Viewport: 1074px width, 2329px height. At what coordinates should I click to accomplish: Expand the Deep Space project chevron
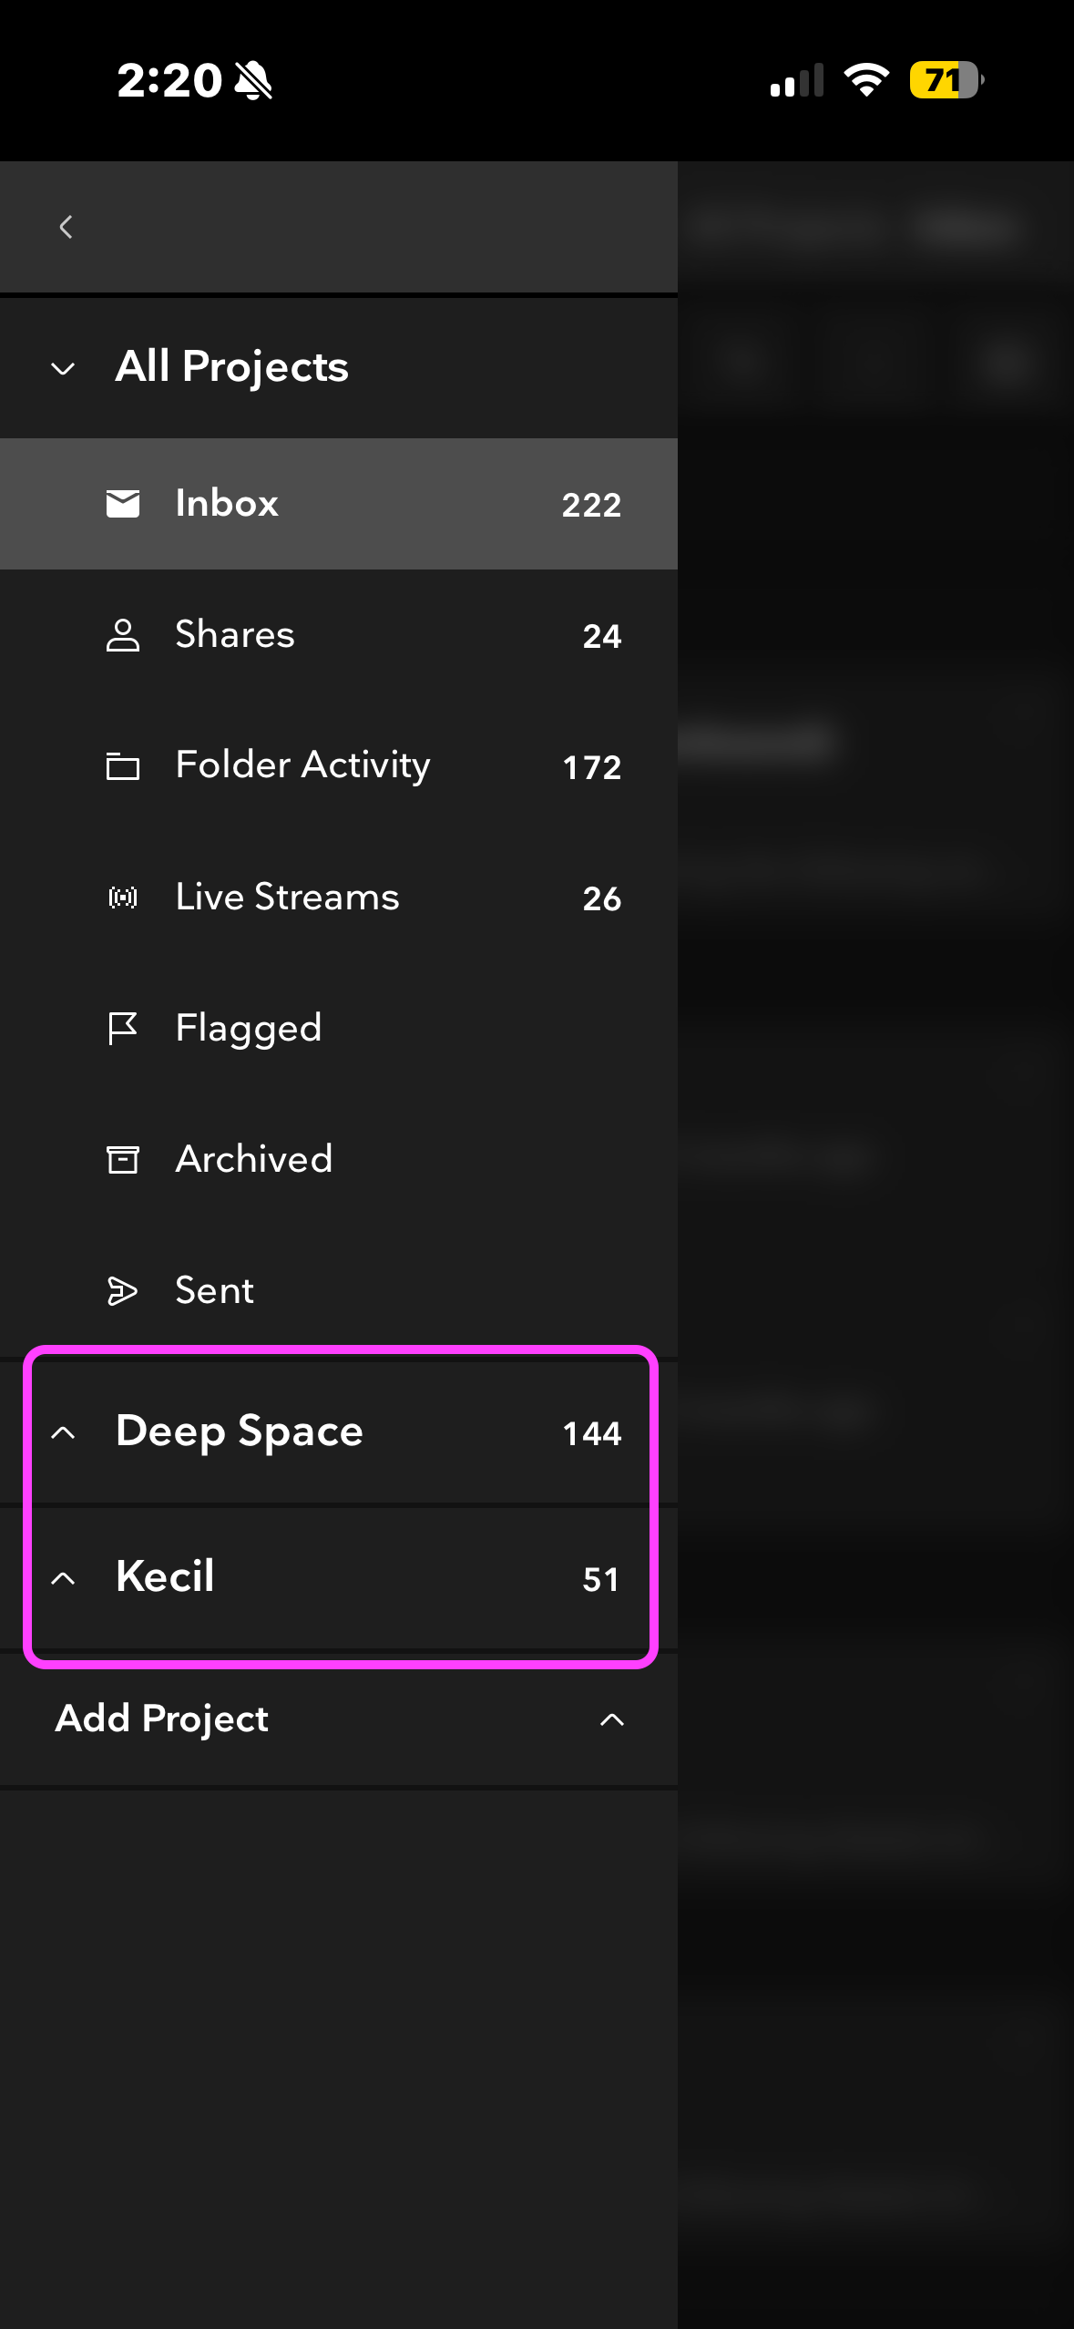point(63,1432)
